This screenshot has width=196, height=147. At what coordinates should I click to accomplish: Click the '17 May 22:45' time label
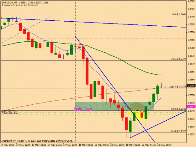pos(23,145)
